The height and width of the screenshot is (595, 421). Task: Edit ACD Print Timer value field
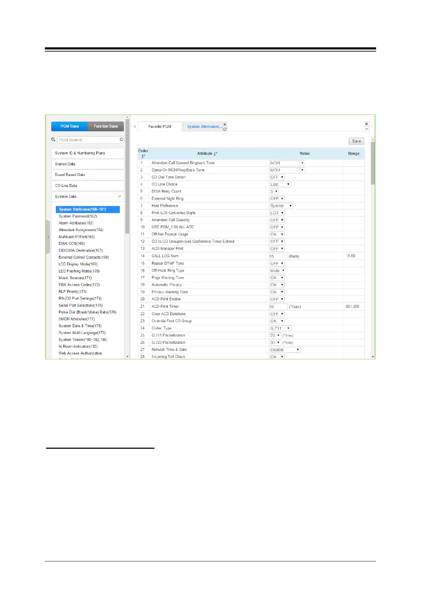(x=278, y=307)
